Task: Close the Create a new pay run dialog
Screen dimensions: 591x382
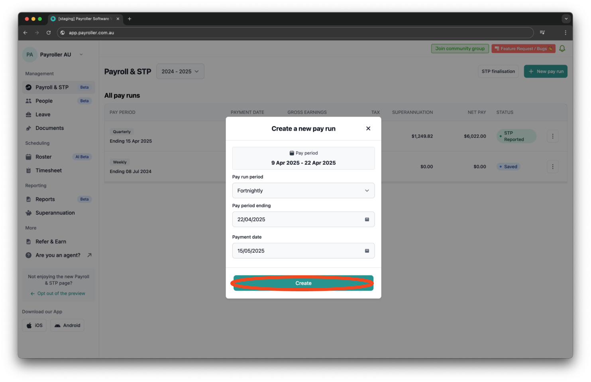Action: pyautogui.click(x=368, y=129)
